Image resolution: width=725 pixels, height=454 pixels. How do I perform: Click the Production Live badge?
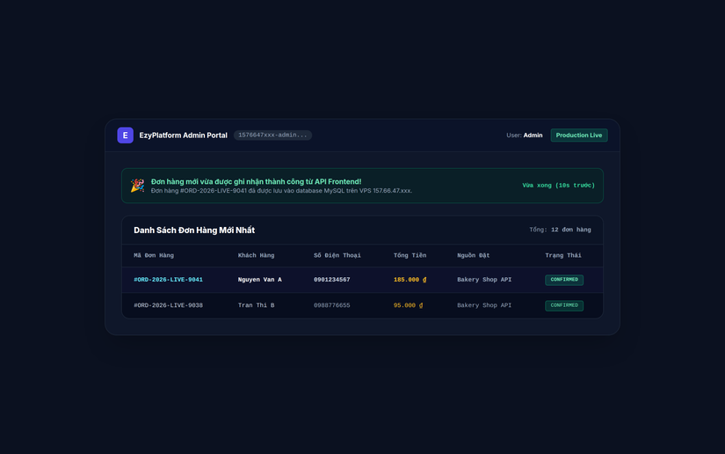[579, 135]
